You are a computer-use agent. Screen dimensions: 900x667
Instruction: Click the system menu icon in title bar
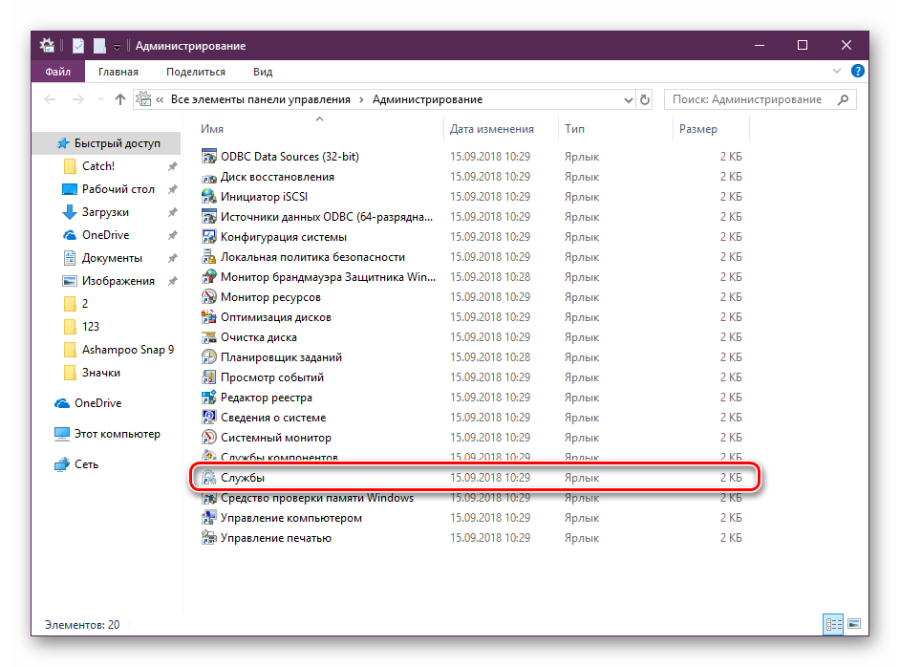click(47, 45)
